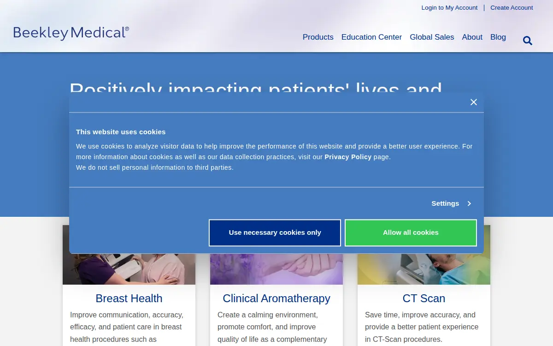The image size is (553, 346).
Task: Open the site search magnifier icon
Action: 528,41
